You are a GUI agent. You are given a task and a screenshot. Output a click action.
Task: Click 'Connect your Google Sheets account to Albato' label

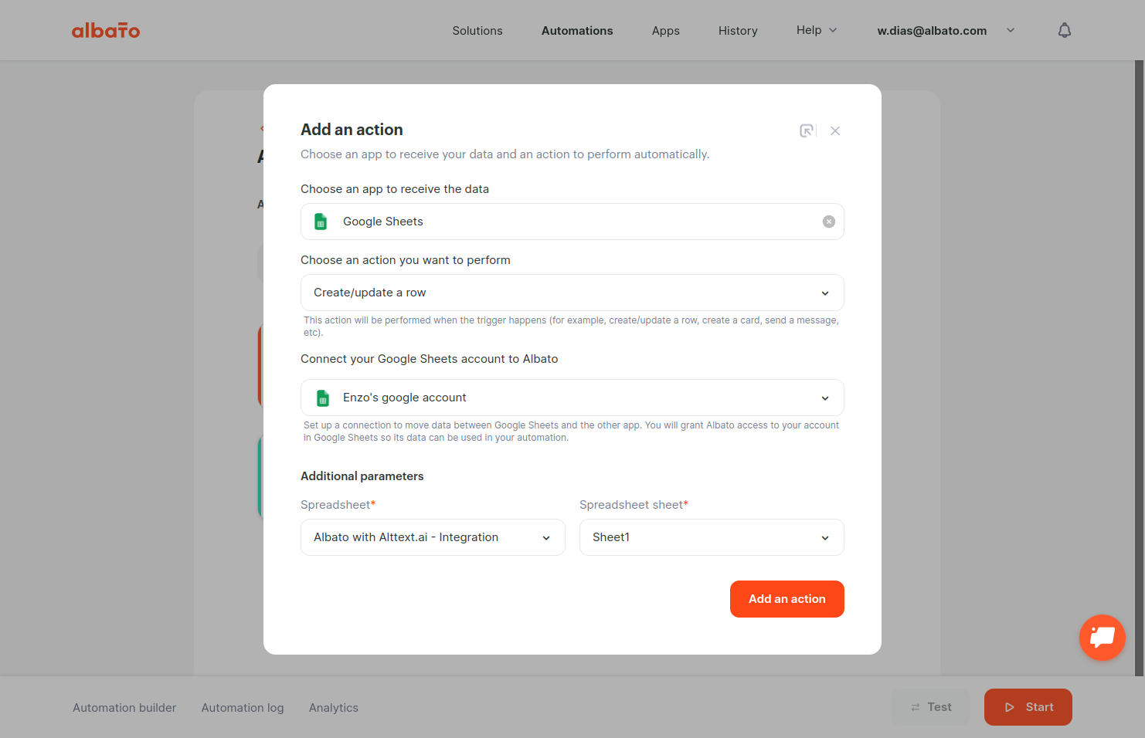[x=430, y=359]
